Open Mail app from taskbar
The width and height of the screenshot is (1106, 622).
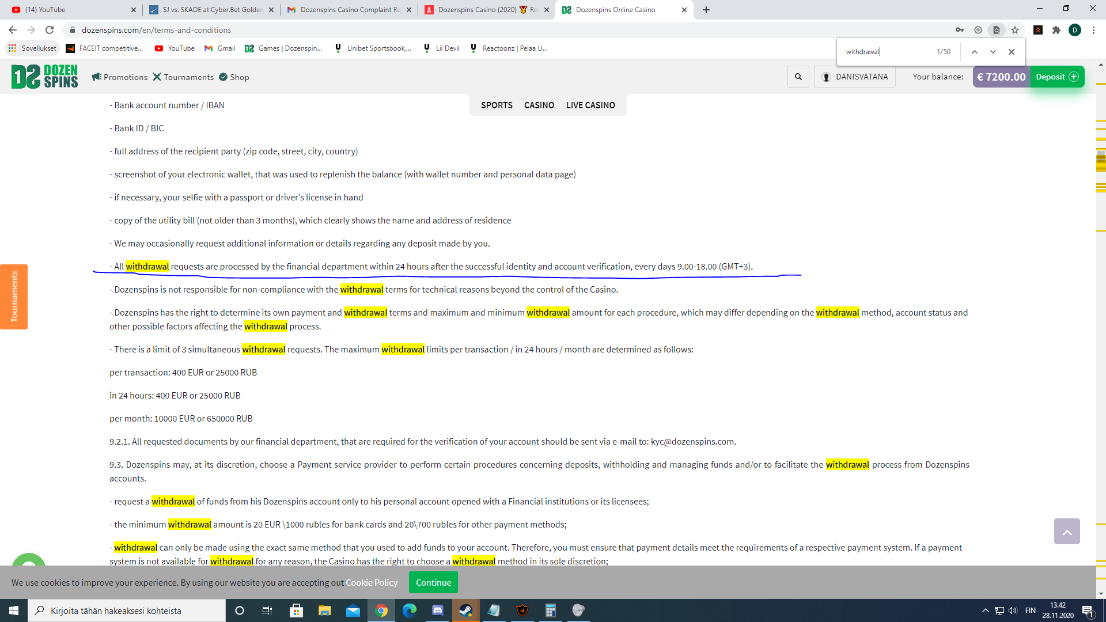pyautogui.click(x=353, y=610)
